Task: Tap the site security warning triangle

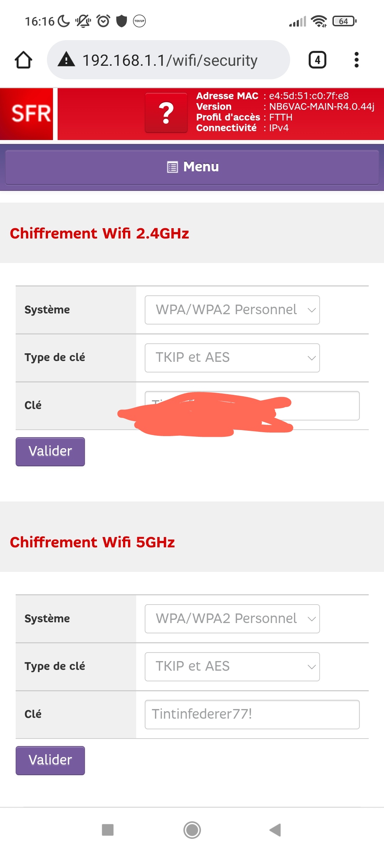Action: point(66,60)
